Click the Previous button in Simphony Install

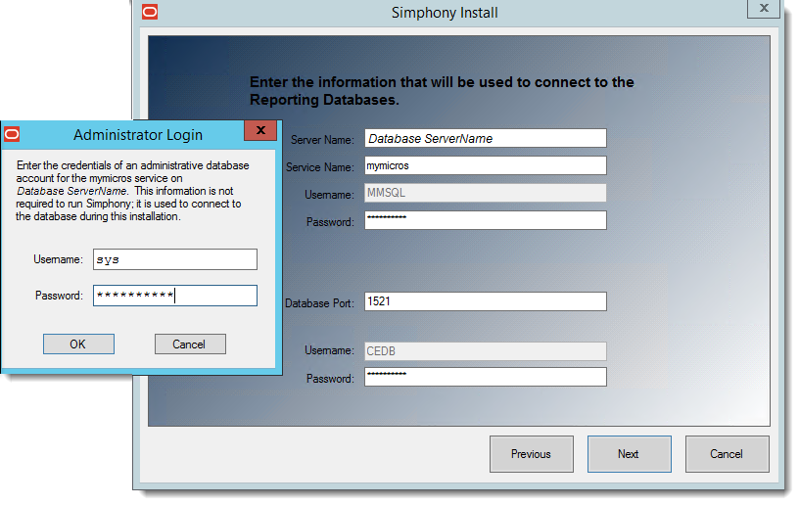click(x=532, y=454)
